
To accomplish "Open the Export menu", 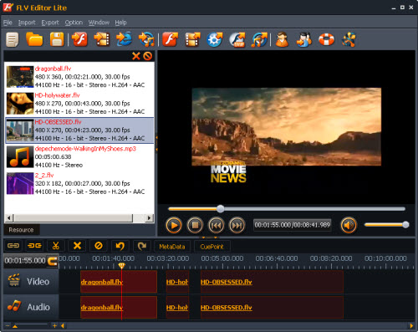I will [50, 23].
